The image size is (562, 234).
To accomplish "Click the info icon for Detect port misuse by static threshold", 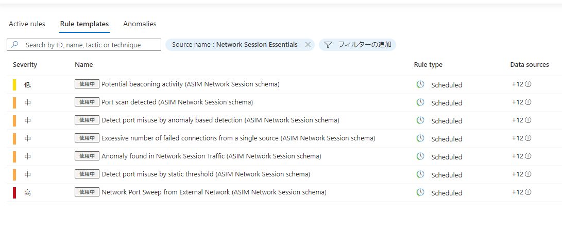I will (x=528, y=174).
